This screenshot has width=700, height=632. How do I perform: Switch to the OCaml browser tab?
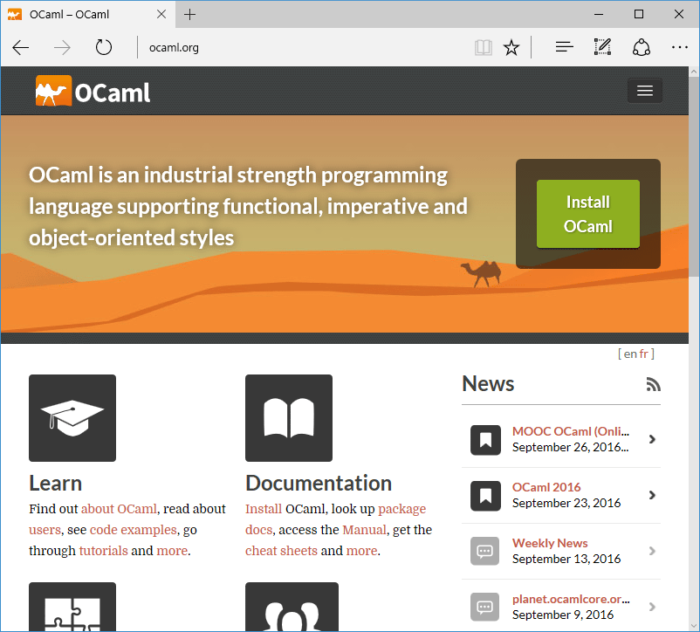click(79, 14)
